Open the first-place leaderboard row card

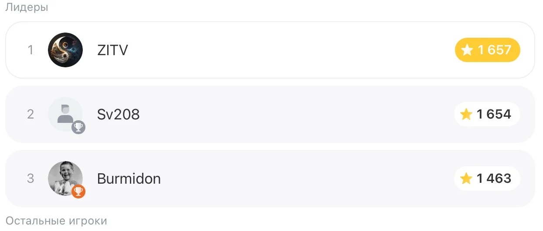point(270,50)
